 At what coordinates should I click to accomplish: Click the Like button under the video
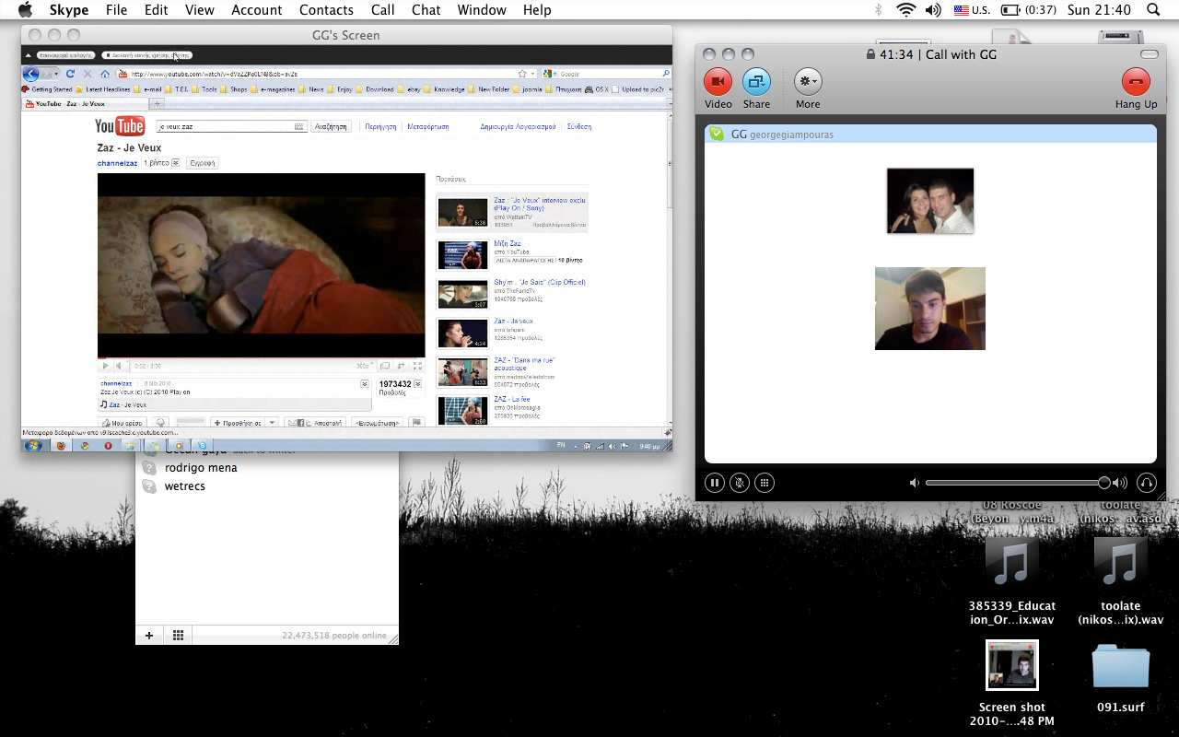122,423
